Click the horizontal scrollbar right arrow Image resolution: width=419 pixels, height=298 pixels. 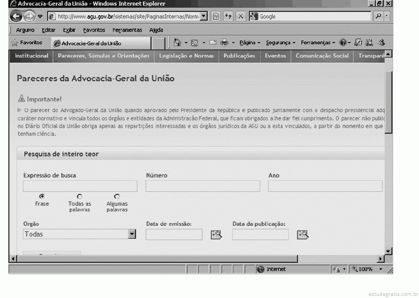(x=380, y=258)
